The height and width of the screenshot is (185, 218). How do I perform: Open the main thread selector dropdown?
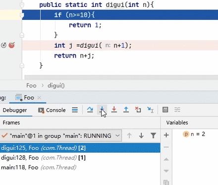[x=61, y=136]
